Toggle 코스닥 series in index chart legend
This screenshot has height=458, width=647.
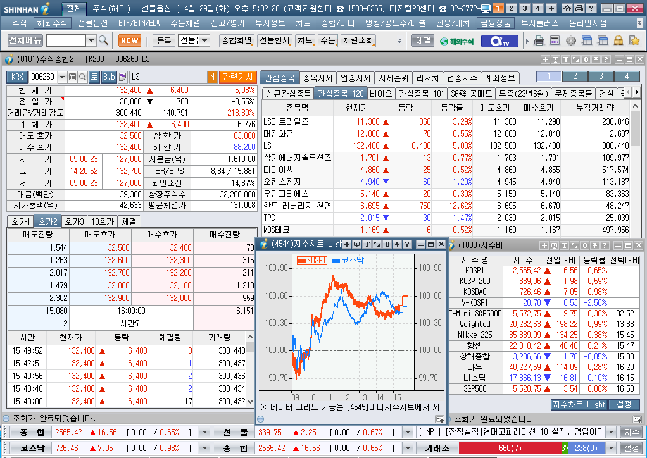click(348, 260)
